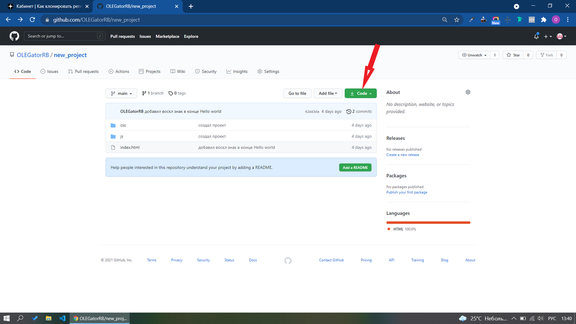
Task: Open Create a new release link
Action: coord(403,155)
